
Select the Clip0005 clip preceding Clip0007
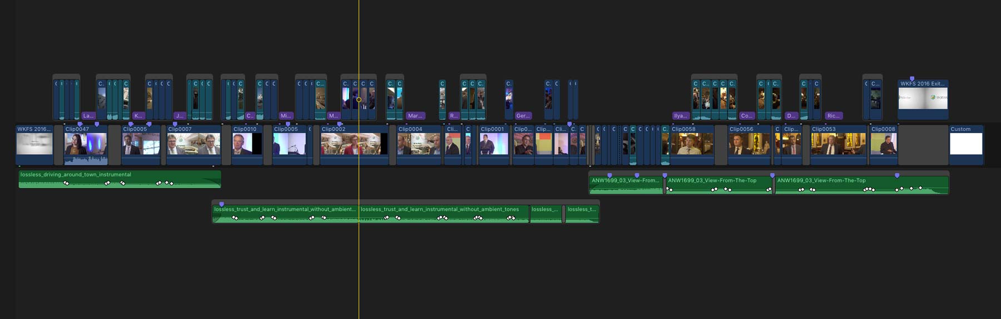[141, 145]
